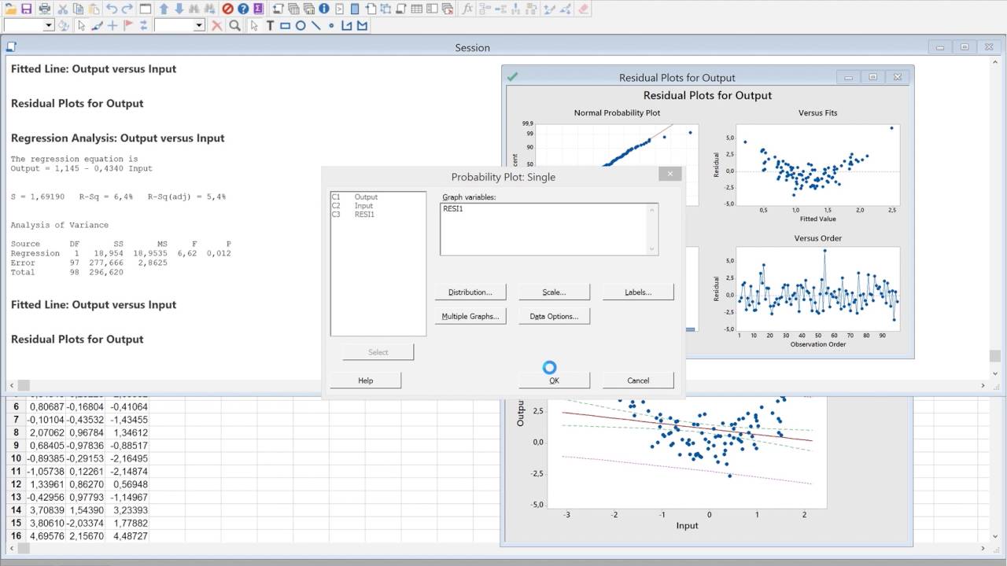
Task: Click worksheet row header 10
Action: (16, 458)
